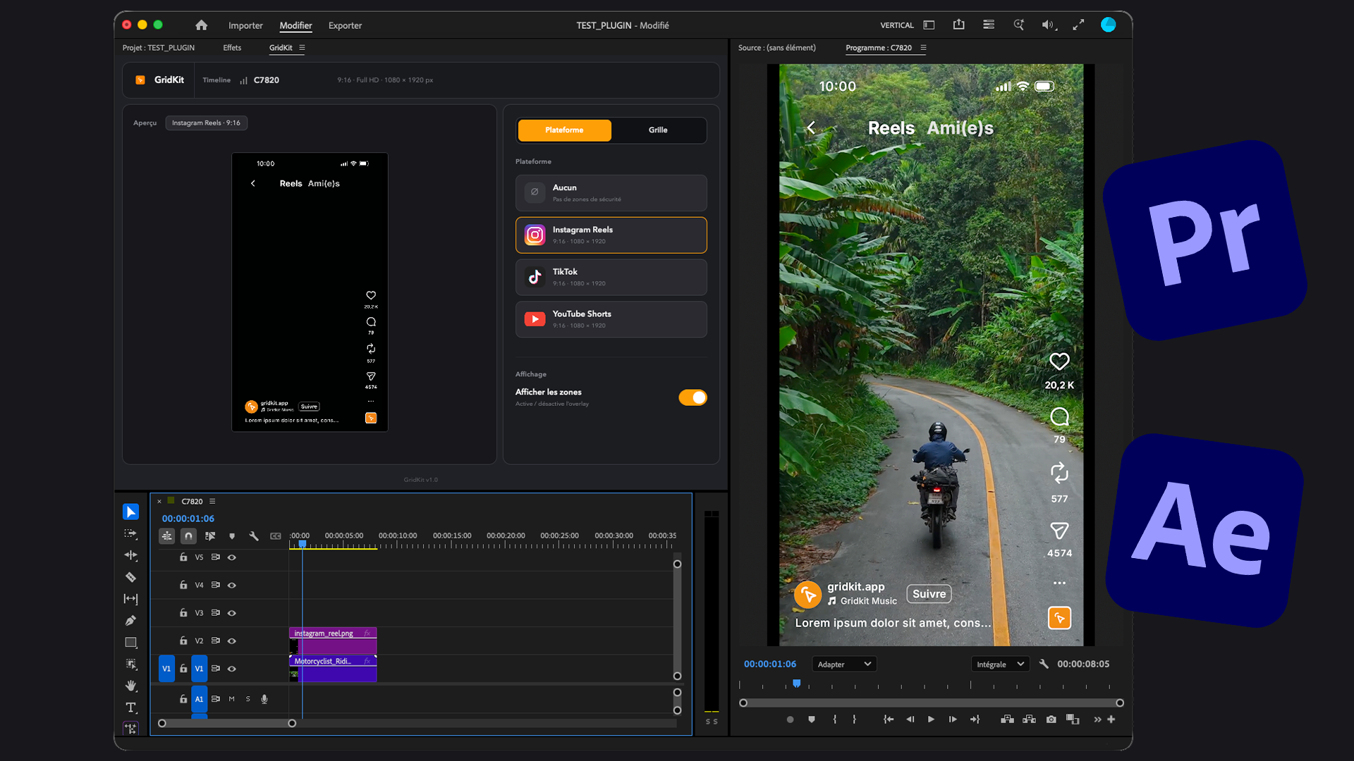This screenshot has width=1354, height=761.
Task: Toggle the eye icon on track V2
Action: (231, 641)
